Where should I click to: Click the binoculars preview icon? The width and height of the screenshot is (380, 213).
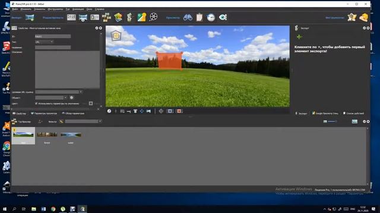coord(188,17)
